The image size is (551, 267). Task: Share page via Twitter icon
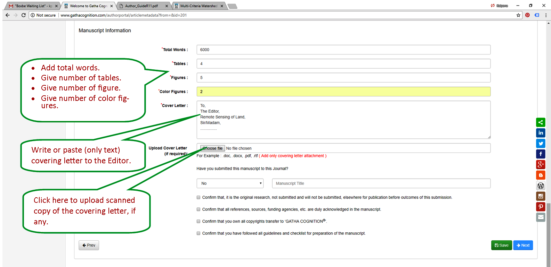[541, 144]
